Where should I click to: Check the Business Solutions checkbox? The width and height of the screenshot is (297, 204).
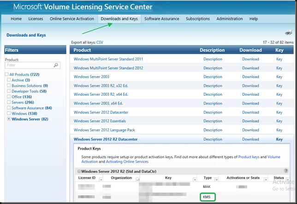(9, 85)
